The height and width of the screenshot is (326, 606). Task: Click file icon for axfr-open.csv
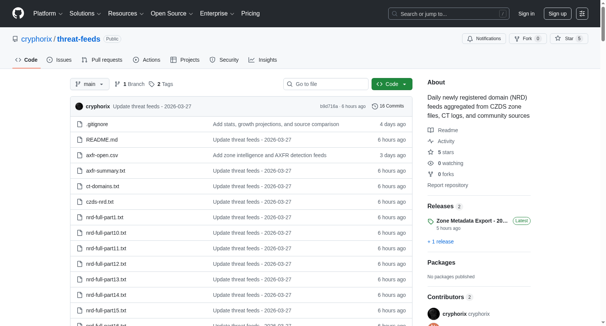tap(80, 155)
